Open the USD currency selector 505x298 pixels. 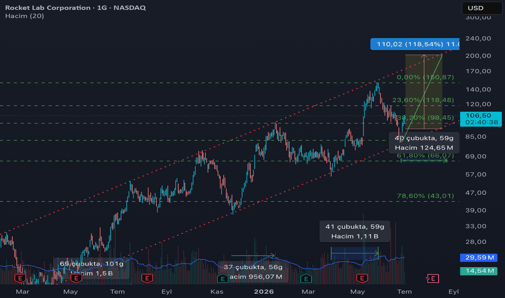(482, 8)
